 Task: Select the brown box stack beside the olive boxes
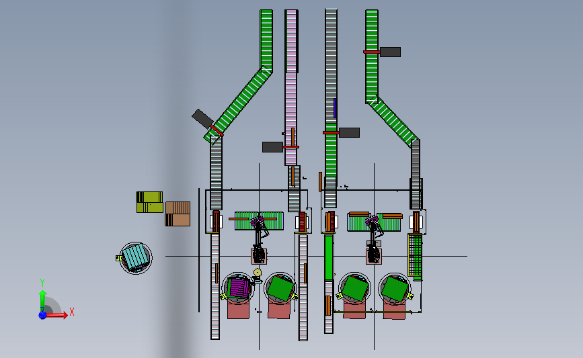pyautogui.click(x=178, y=214)
